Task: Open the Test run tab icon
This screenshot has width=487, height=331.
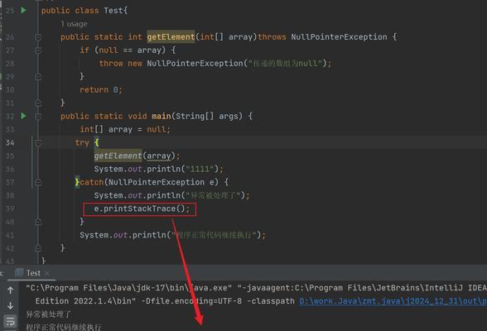Action: [x=19, y=273]
